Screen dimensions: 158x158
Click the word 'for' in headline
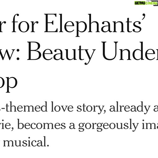(x=25, y=23)
